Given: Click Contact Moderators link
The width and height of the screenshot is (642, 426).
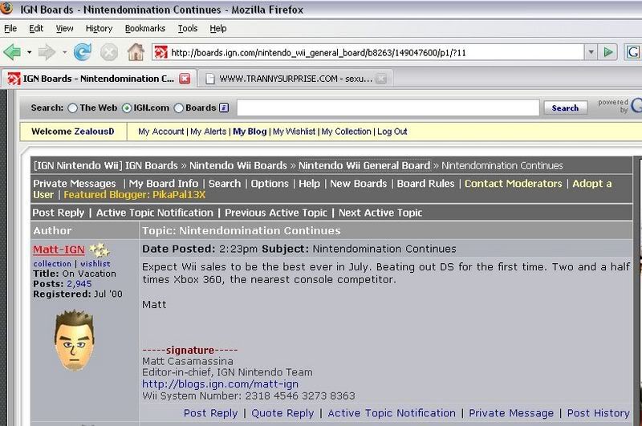Looking at the screenshot, I should point(513,184).
